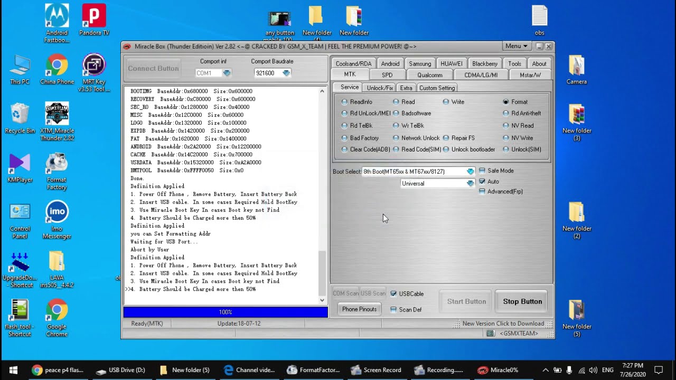Open KMPlayer desktop icon
The height and width of the screenshot is (380, 676).
(x=20, y=167)
